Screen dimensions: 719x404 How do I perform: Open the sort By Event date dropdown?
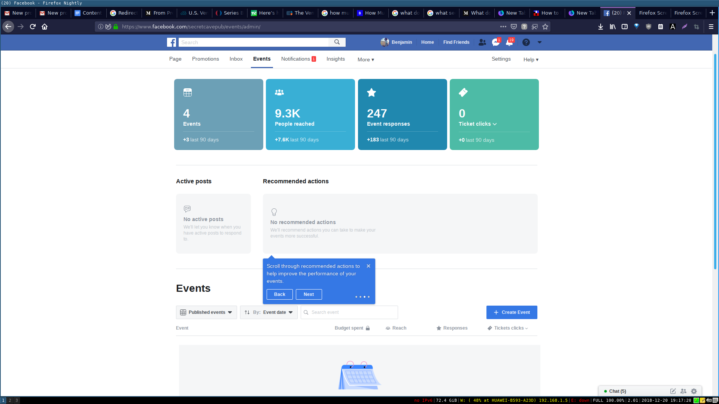[269, 312]
